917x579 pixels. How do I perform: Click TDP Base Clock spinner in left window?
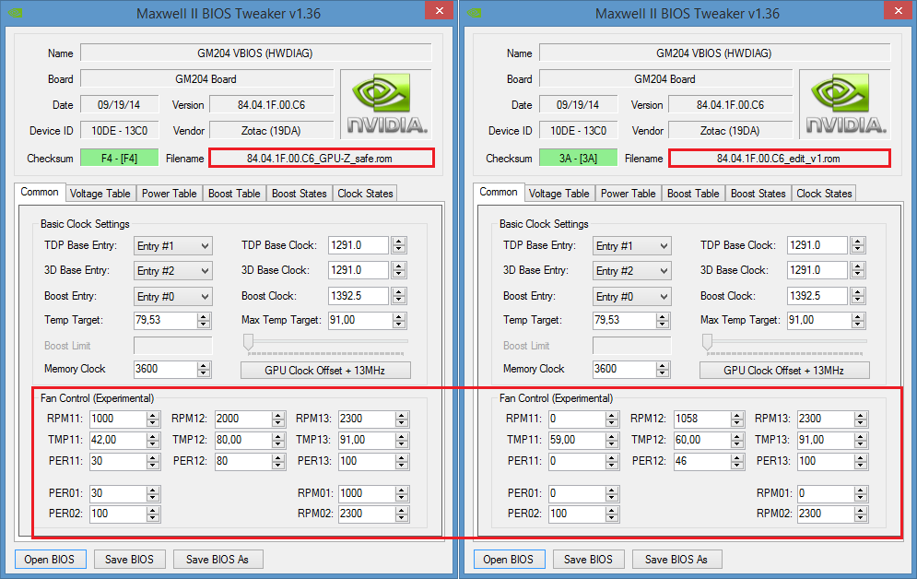[399, 245]
